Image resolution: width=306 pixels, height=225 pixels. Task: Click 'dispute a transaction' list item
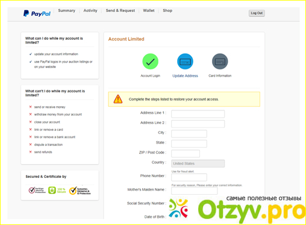click(x=48, y=145)
